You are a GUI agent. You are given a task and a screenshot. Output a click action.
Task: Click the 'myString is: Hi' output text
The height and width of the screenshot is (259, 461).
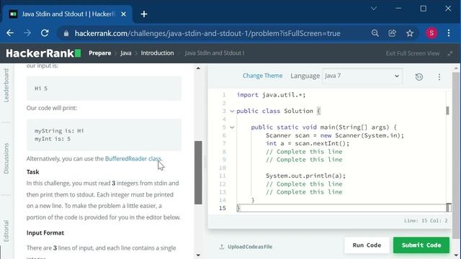59,131
